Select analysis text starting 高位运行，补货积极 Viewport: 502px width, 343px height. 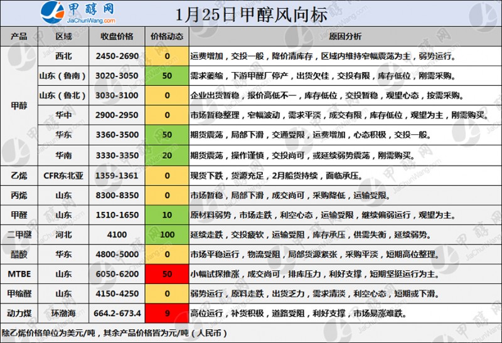[299, 314]
